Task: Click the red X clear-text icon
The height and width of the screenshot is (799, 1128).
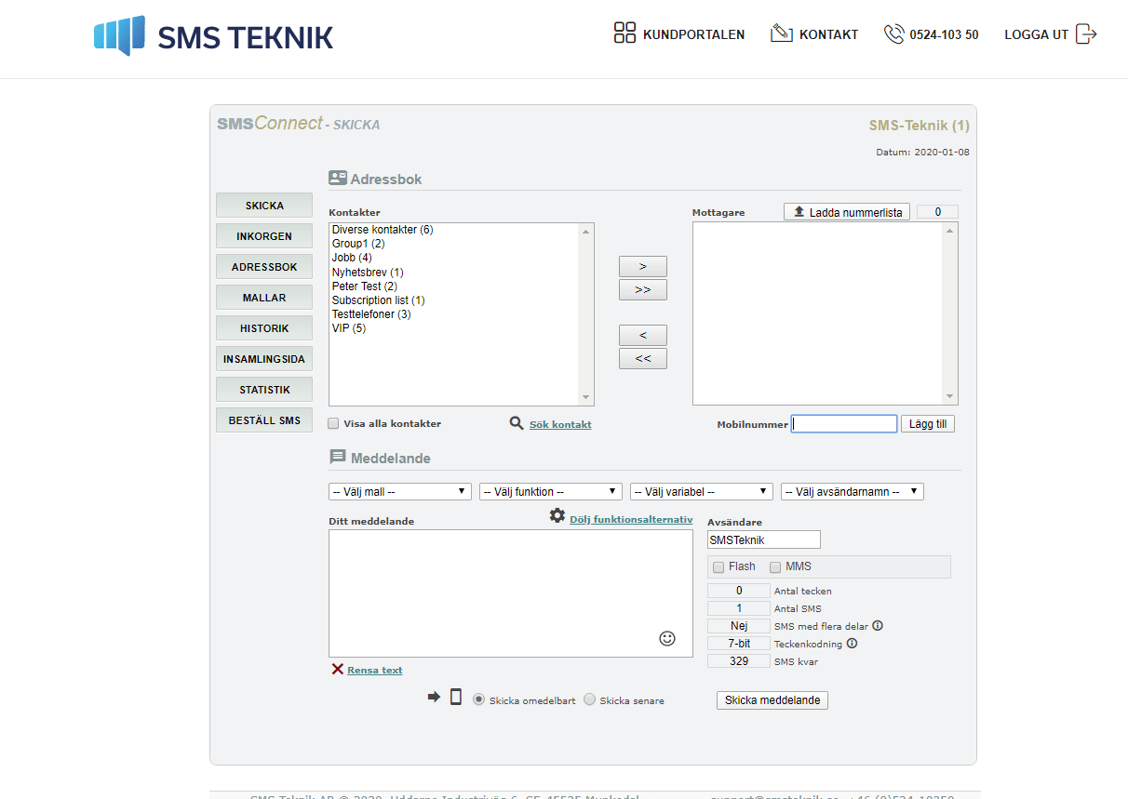Action: pos(337,669)
